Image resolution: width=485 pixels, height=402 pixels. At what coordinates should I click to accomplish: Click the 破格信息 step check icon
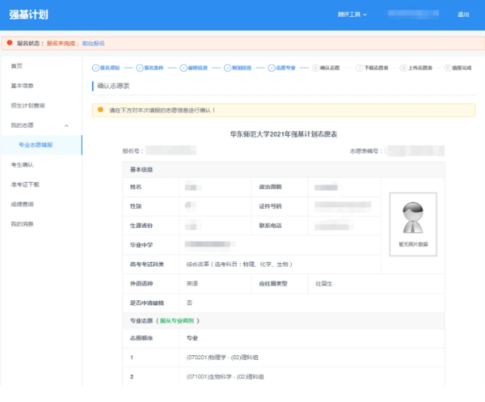click(x=183, y=68)
